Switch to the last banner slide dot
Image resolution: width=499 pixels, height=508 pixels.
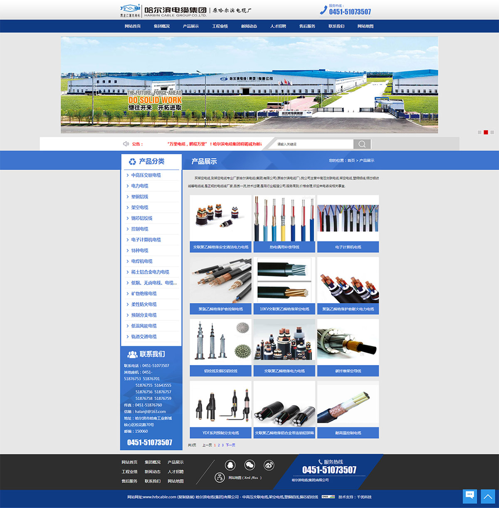[x=492, y=132]
